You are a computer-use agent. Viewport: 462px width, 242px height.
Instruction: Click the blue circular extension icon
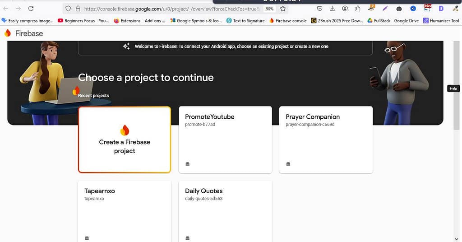413,9
